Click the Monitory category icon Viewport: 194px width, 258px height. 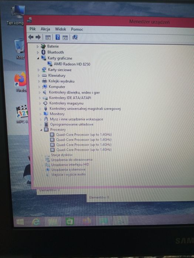[x=46, y=114]
